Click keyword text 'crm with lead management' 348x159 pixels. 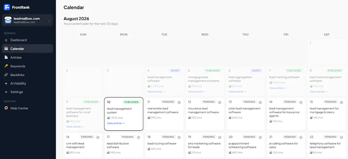(75, 145)
